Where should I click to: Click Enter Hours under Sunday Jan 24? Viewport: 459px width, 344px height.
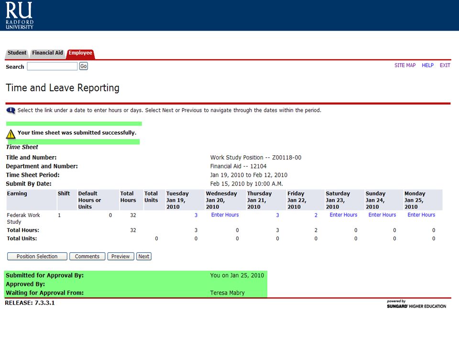[382, 215]
